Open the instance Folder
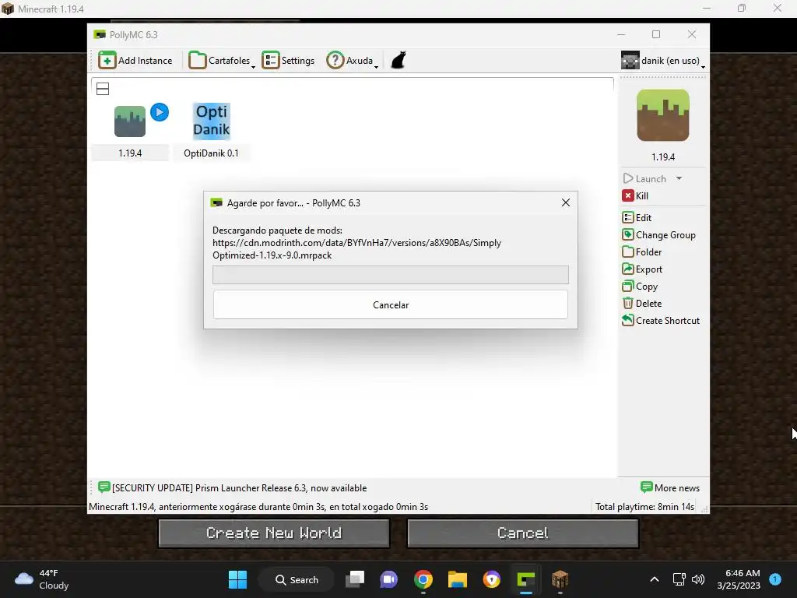 coord(642,252)
